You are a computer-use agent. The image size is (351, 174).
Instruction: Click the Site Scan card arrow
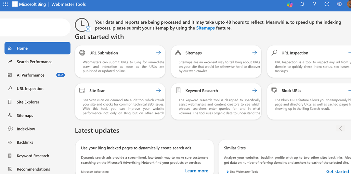click(x=159, y=90)
